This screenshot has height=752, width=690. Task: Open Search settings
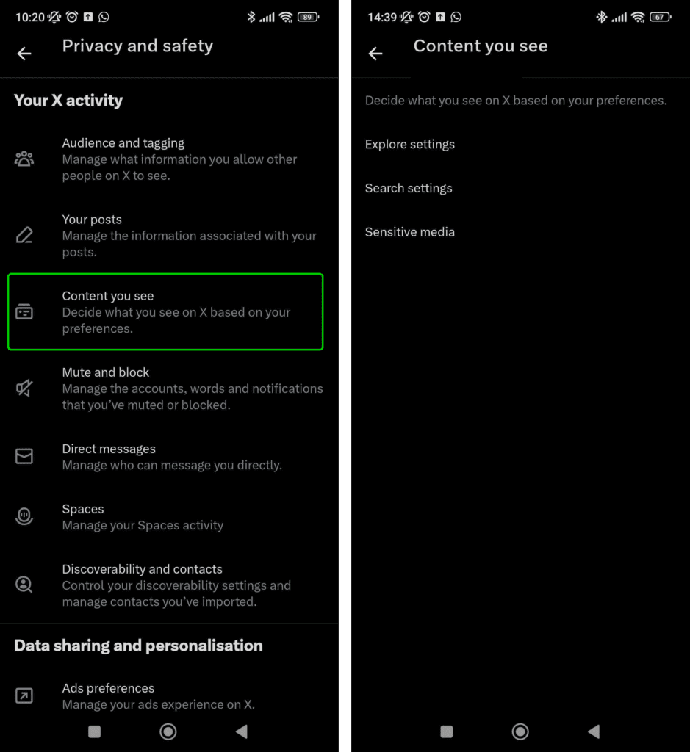(x=409, y=188)
